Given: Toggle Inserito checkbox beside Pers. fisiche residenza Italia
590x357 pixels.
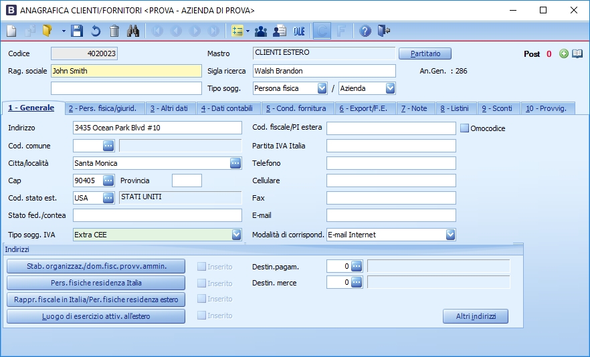Looking at the screenshot, I should tap(202, 283).
